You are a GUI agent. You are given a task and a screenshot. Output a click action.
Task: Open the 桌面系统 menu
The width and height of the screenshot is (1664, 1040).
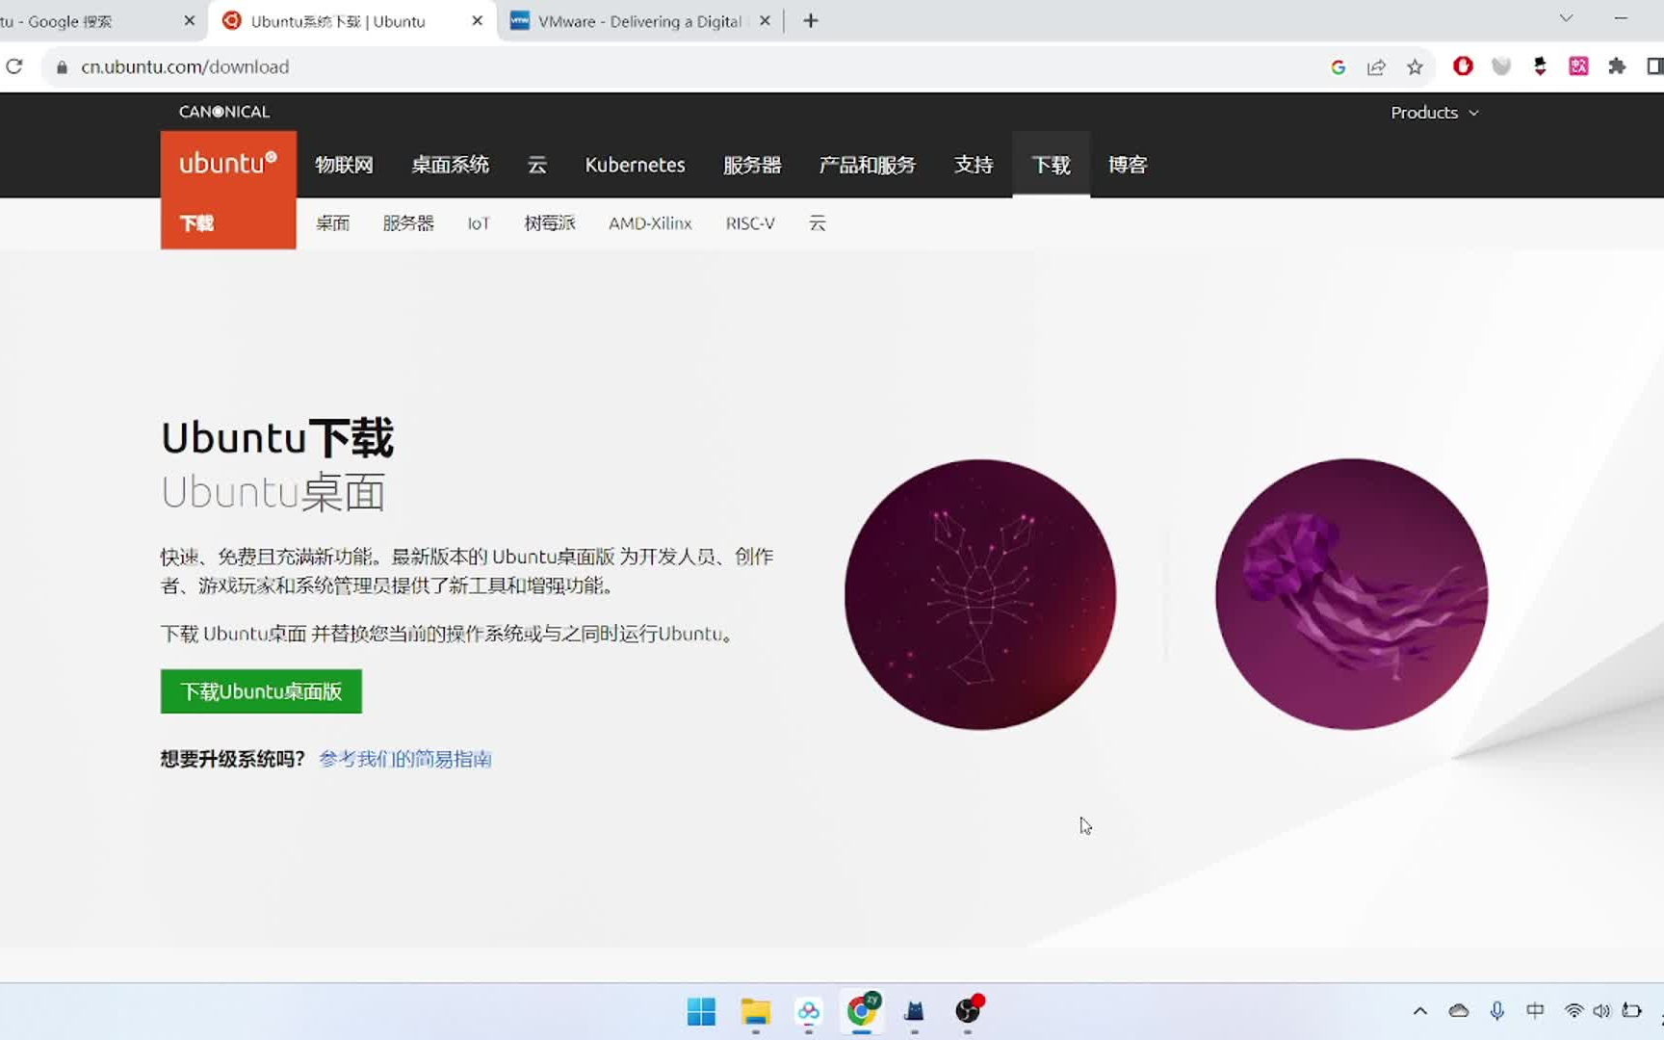coord(450,165)
